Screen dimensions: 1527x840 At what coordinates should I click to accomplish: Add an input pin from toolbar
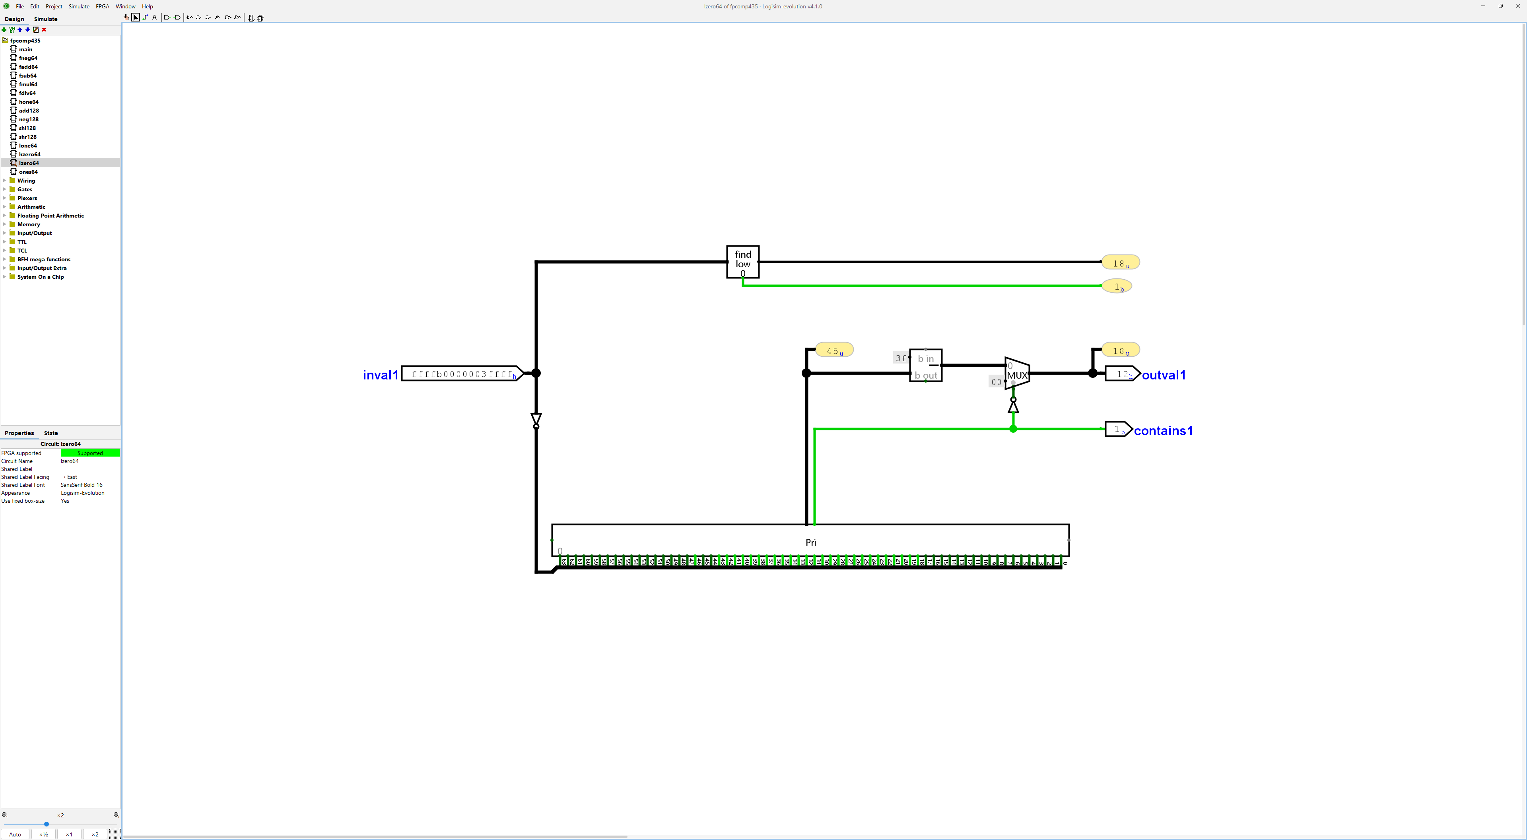coord(167,18)
